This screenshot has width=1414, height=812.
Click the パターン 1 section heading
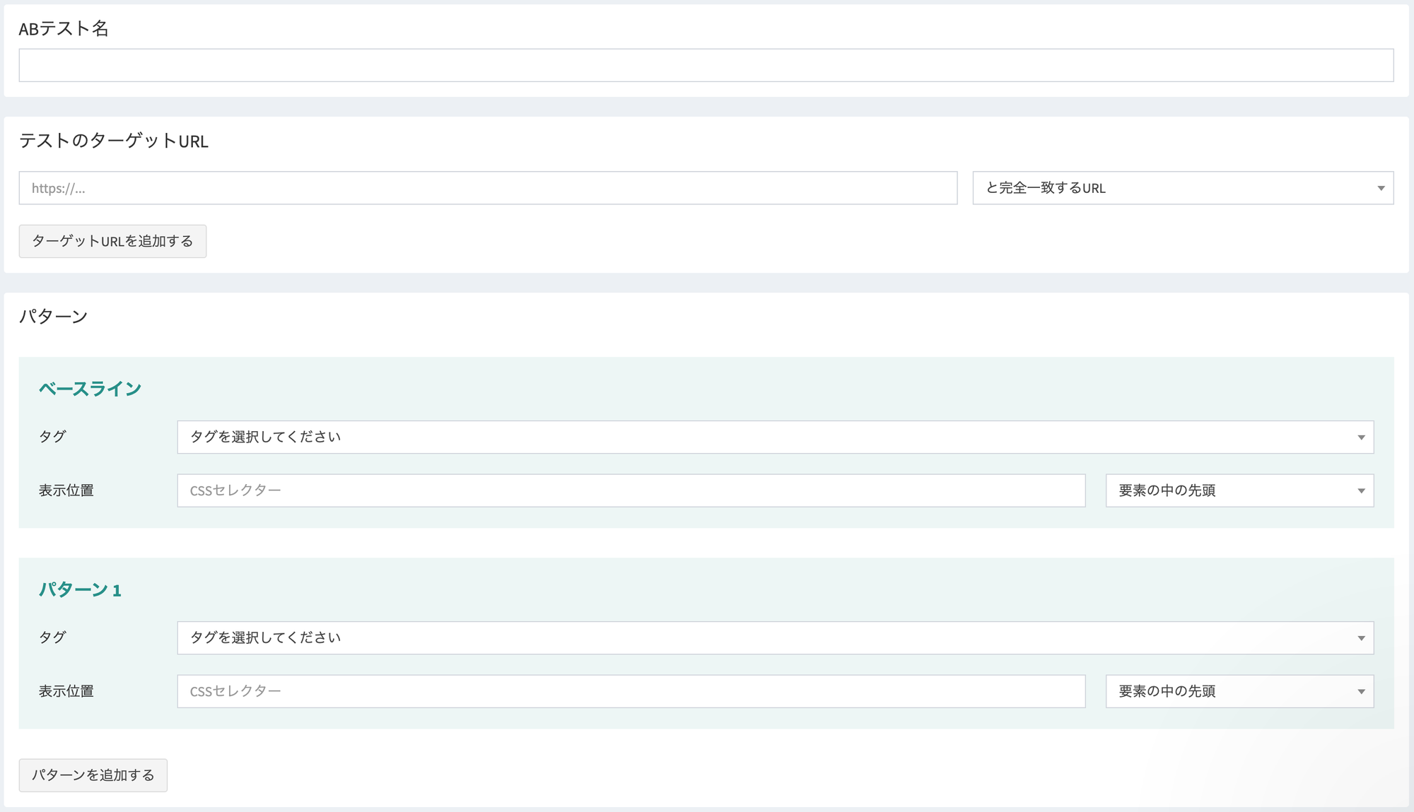80,589
